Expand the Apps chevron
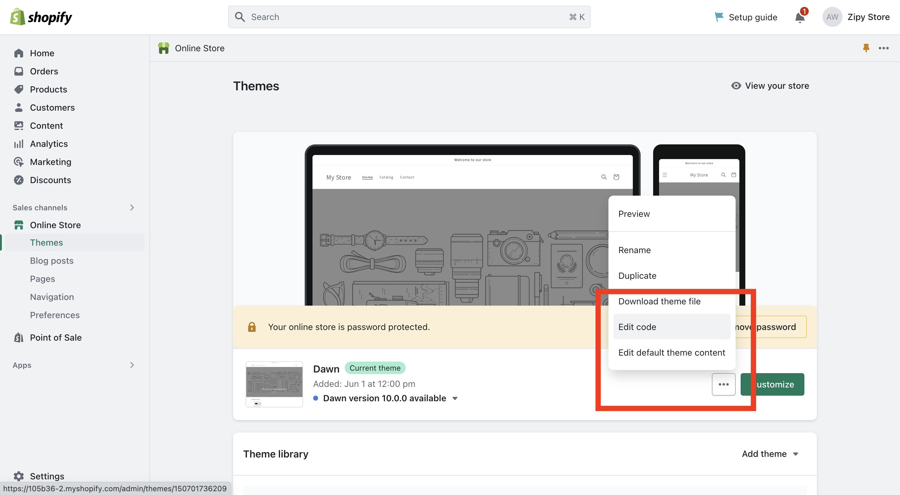This screenshot has width=900, height=495. pos(132,365)
